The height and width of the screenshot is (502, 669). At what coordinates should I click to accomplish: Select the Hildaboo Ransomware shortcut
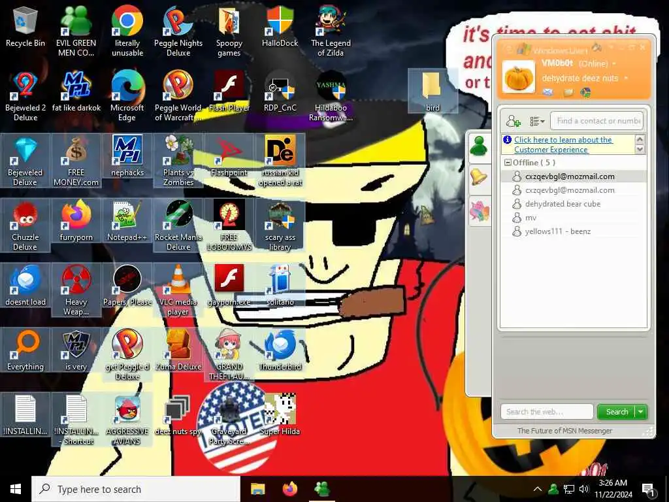[x=331, y=97]
